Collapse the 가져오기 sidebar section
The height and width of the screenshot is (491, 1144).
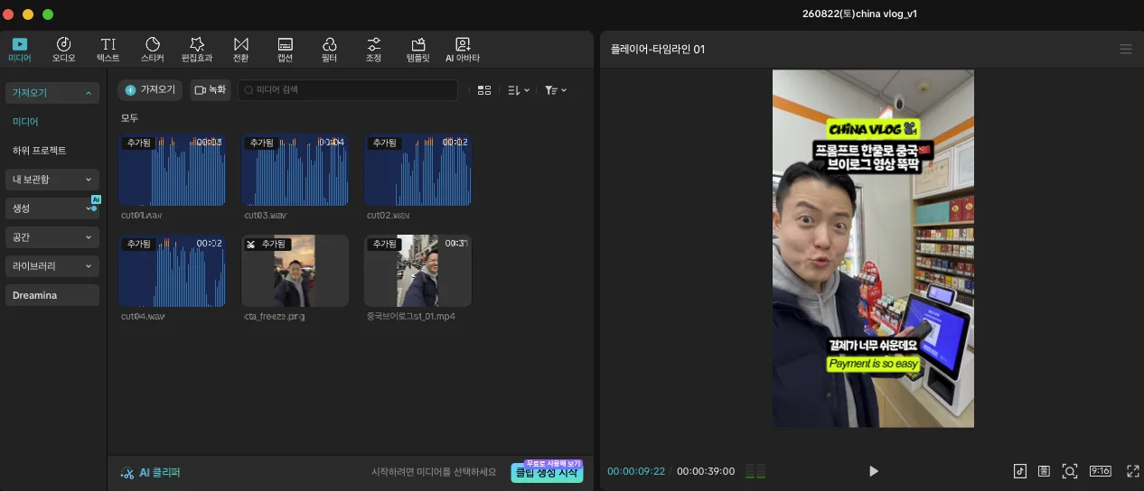pos(52,93)
